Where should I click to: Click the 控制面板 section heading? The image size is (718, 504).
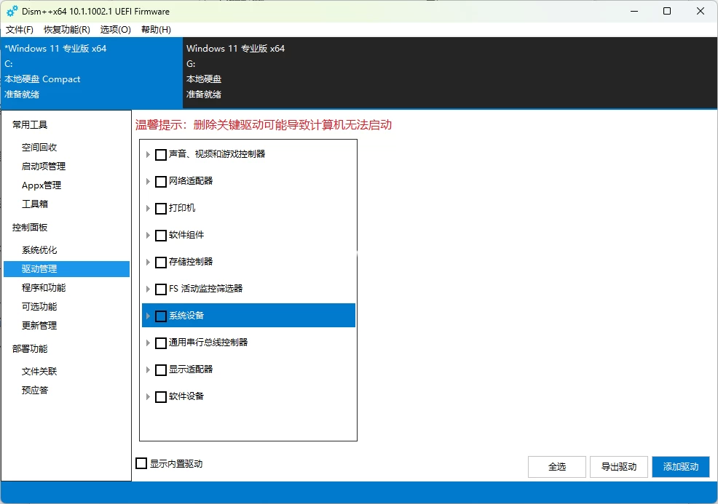coord(30,228)
